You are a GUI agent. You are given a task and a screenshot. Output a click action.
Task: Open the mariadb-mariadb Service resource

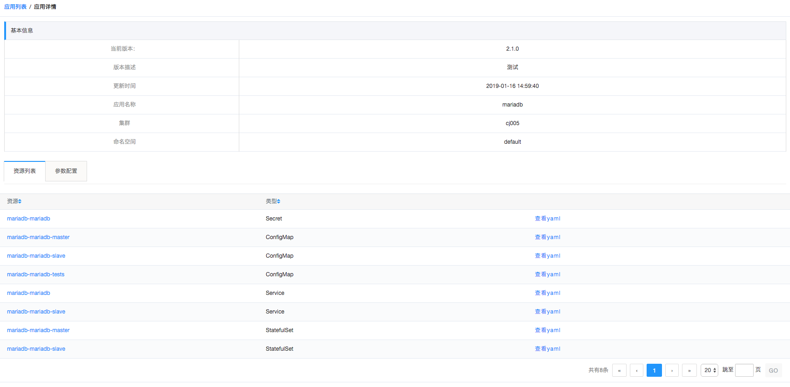tap(28, 293)
